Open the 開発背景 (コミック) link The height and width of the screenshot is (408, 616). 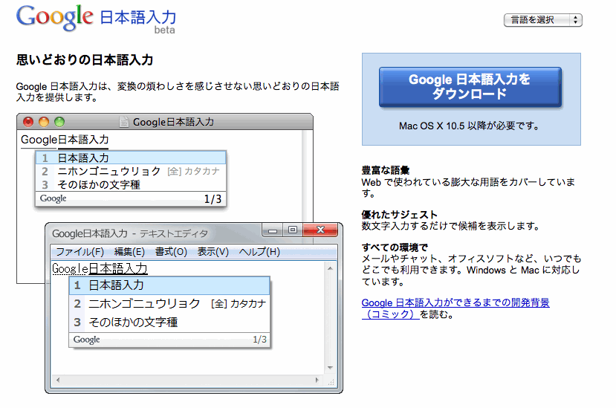pos(455,308)
